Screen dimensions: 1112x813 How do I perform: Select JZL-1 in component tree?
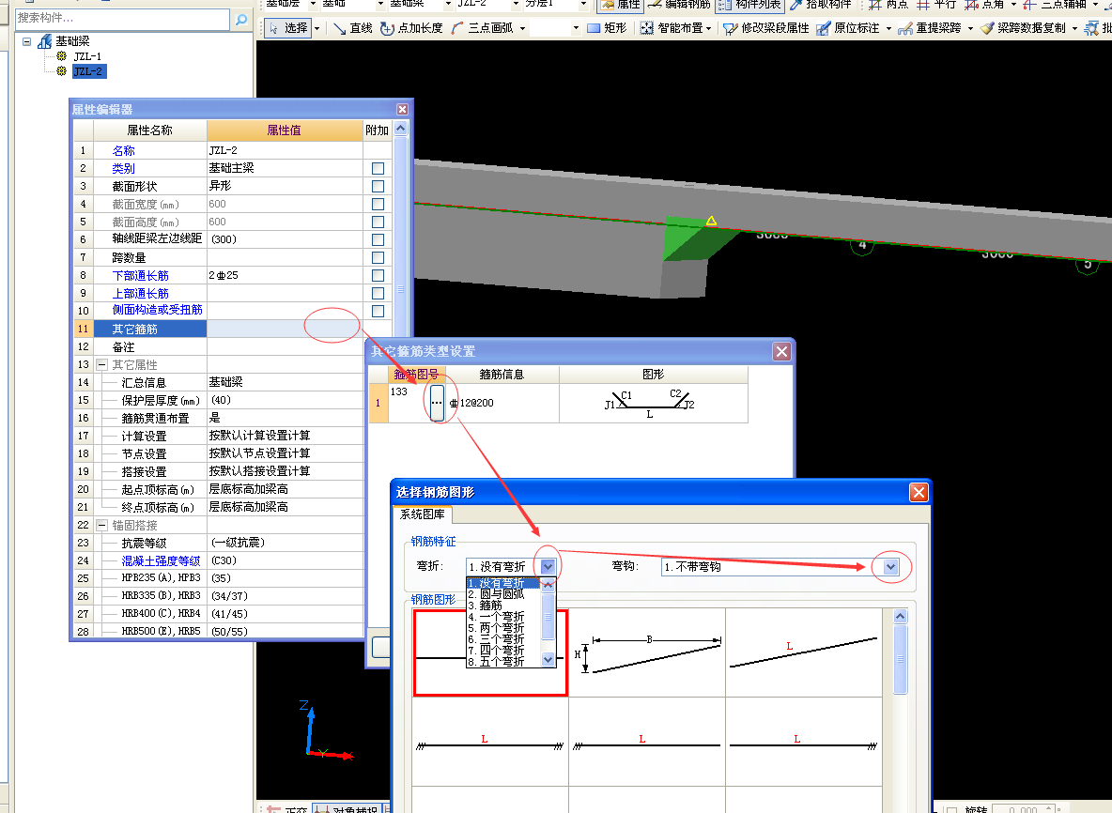(x=87, y=56)
